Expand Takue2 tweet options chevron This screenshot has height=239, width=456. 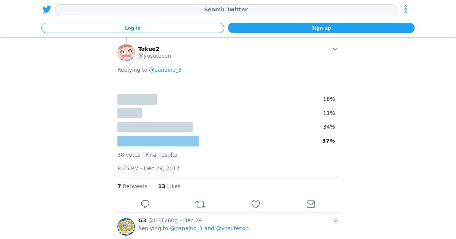click(x=335, y=49)
